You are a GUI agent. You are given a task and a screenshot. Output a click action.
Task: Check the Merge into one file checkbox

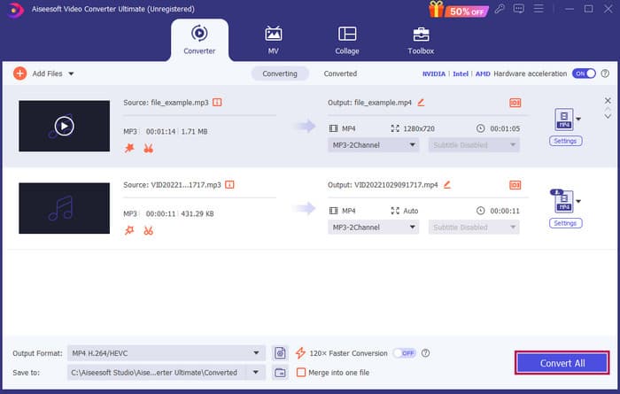point(301,373)
